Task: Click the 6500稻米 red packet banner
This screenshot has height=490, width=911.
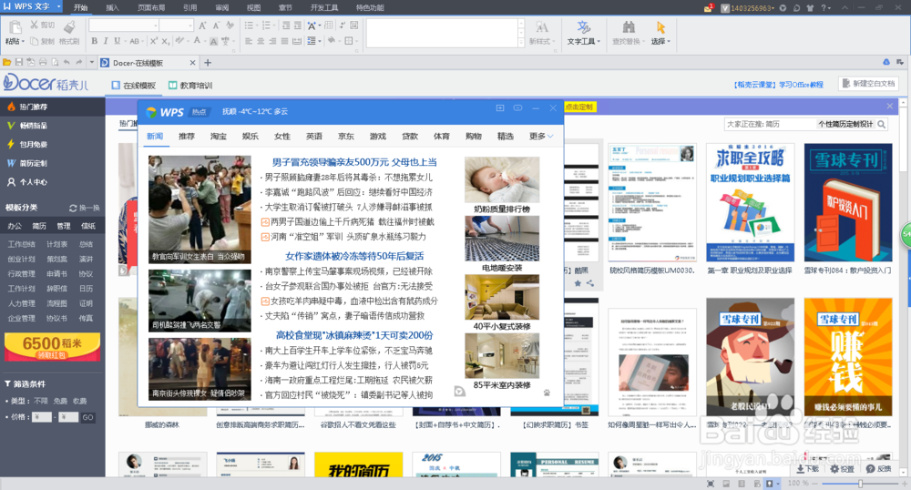Action: (52, 347)
